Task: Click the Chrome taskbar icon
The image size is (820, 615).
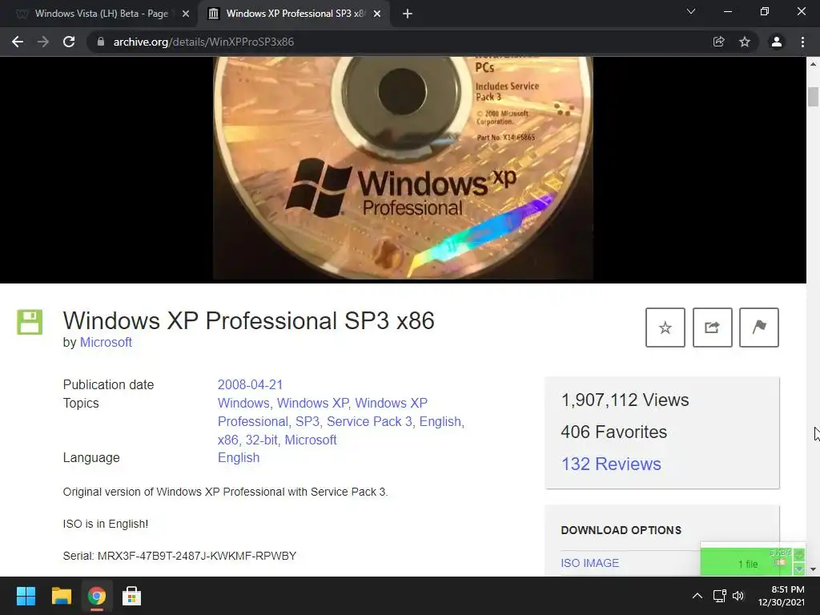Action: point(96,596)
